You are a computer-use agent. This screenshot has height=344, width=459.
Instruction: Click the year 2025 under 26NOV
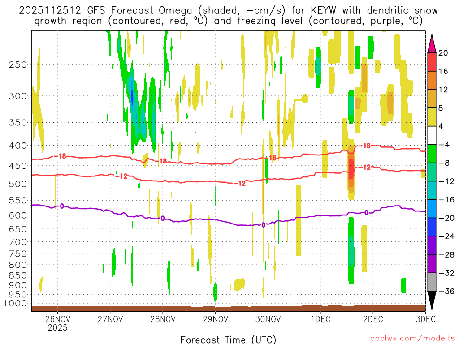click(x=58, y=327)
